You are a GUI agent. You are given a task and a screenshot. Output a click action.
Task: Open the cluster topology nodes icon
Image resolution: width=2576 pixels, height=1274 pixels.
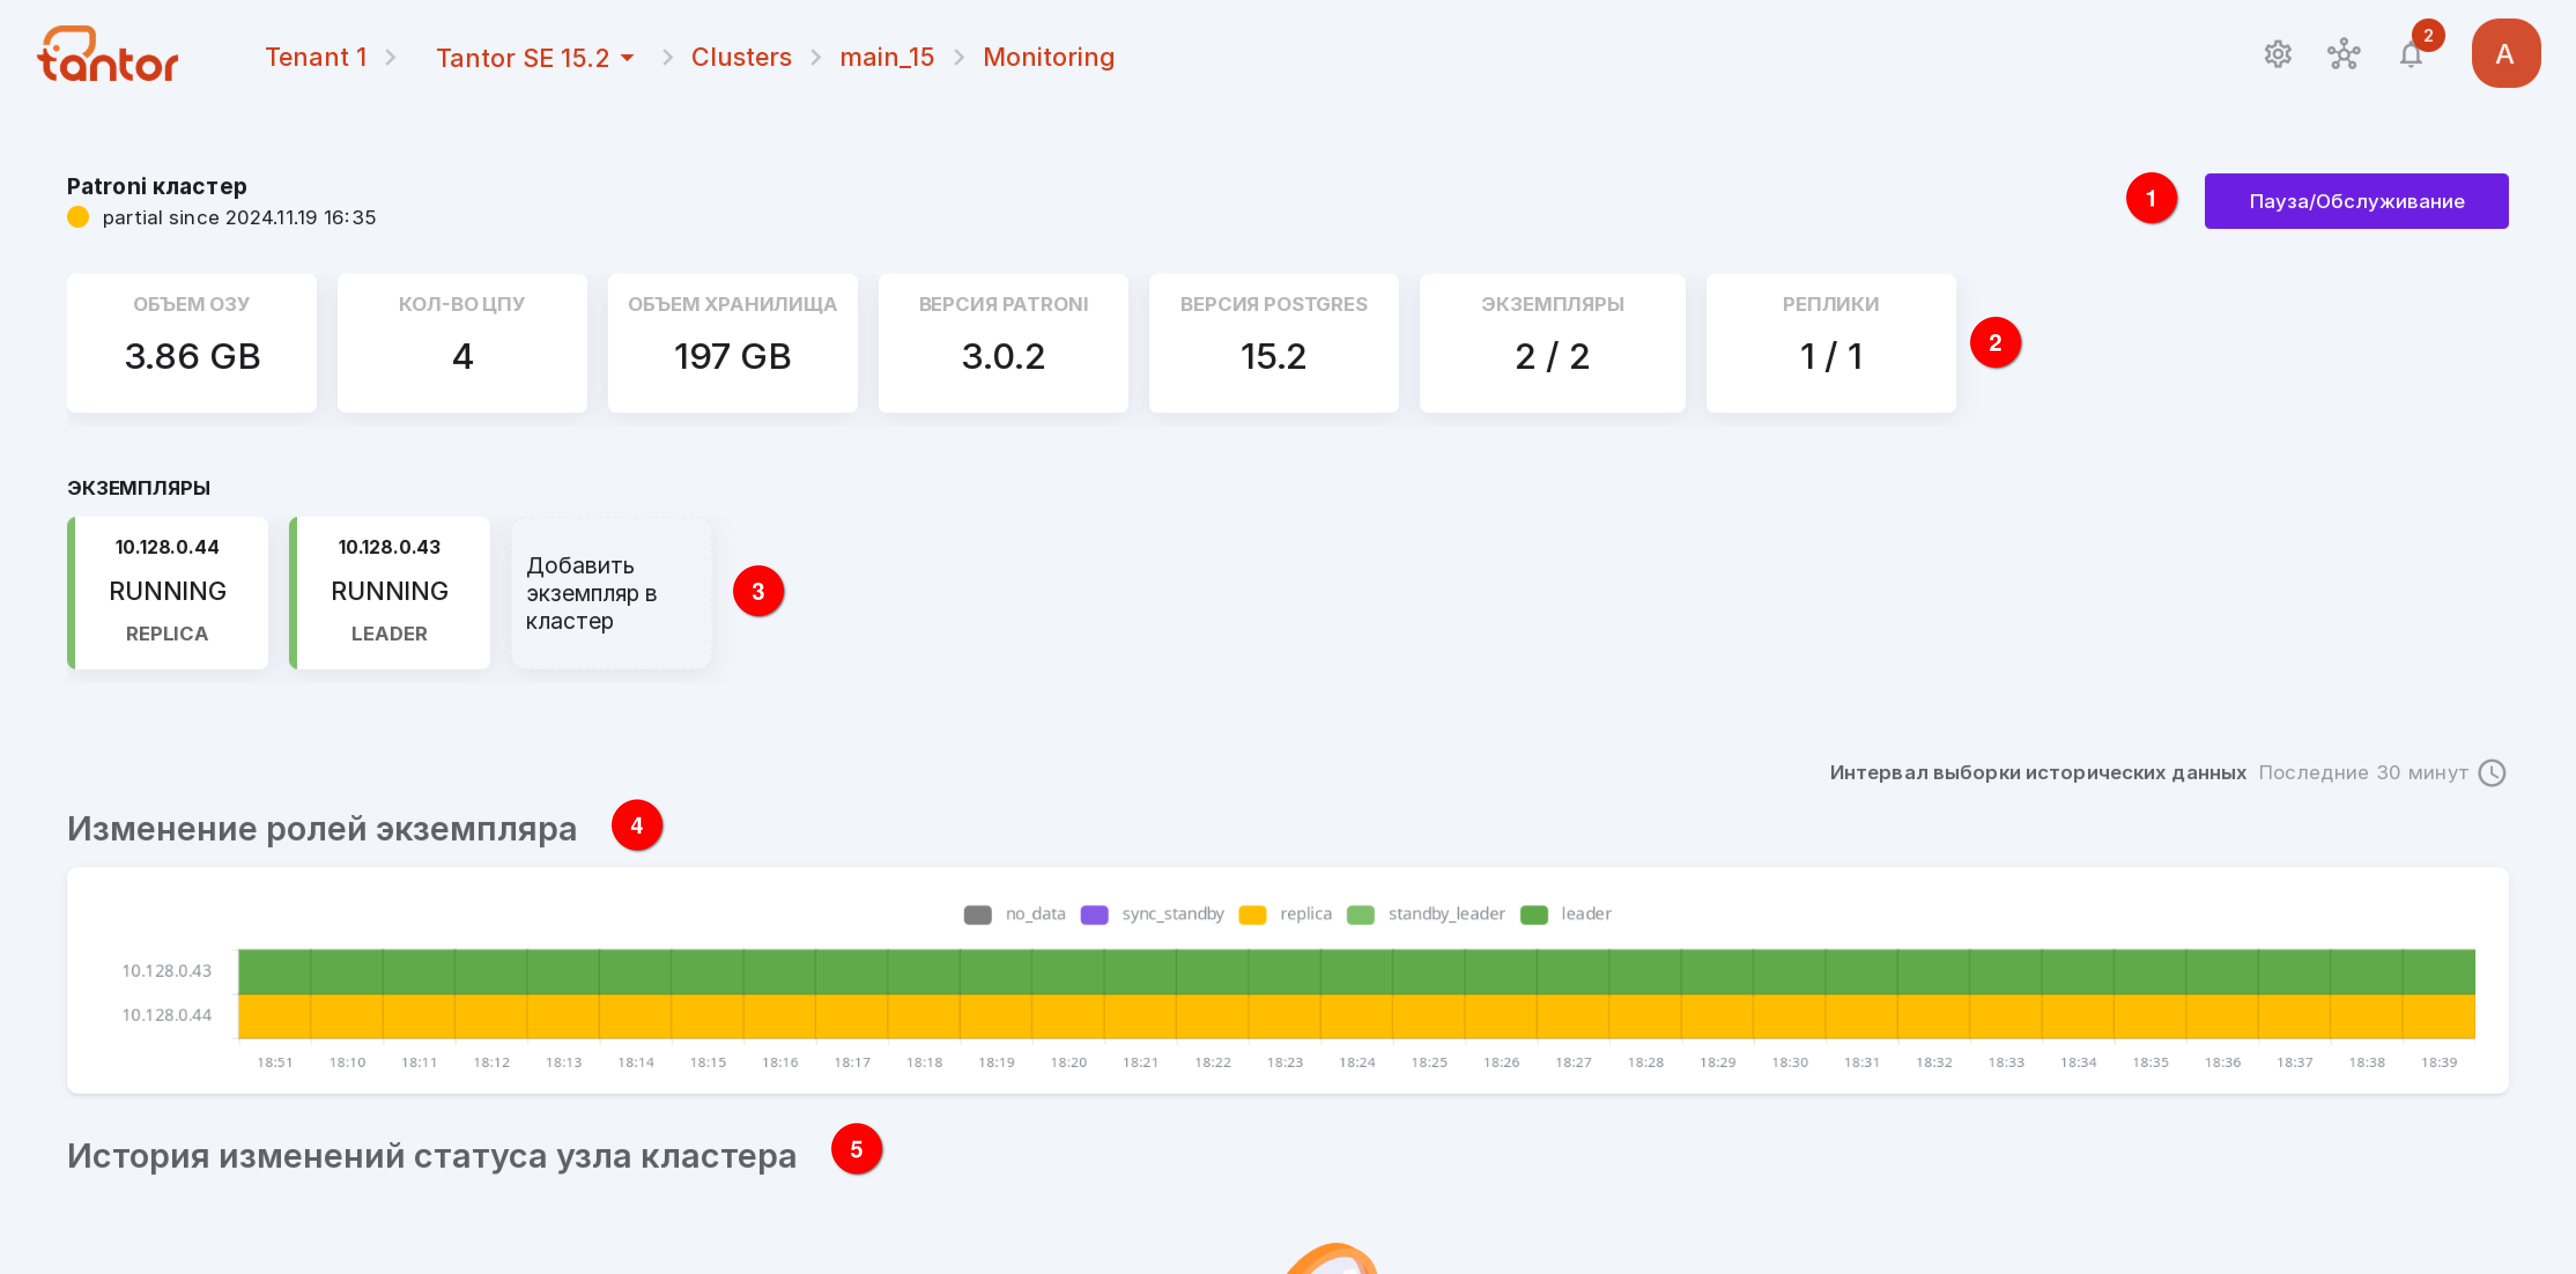[2344, 54]
